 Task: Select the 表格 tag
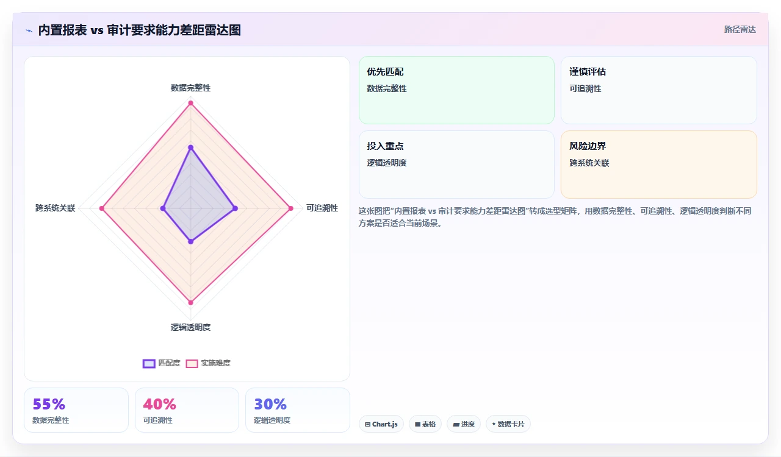[425, 424]
